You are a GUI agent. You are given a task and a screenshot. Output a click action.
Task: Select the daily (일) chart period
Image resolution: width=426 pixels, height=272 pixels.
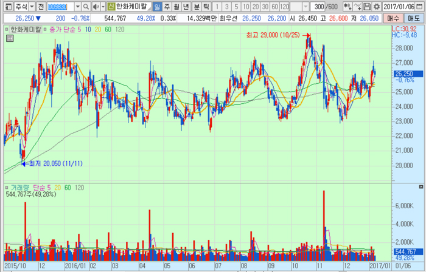(158, 6)
